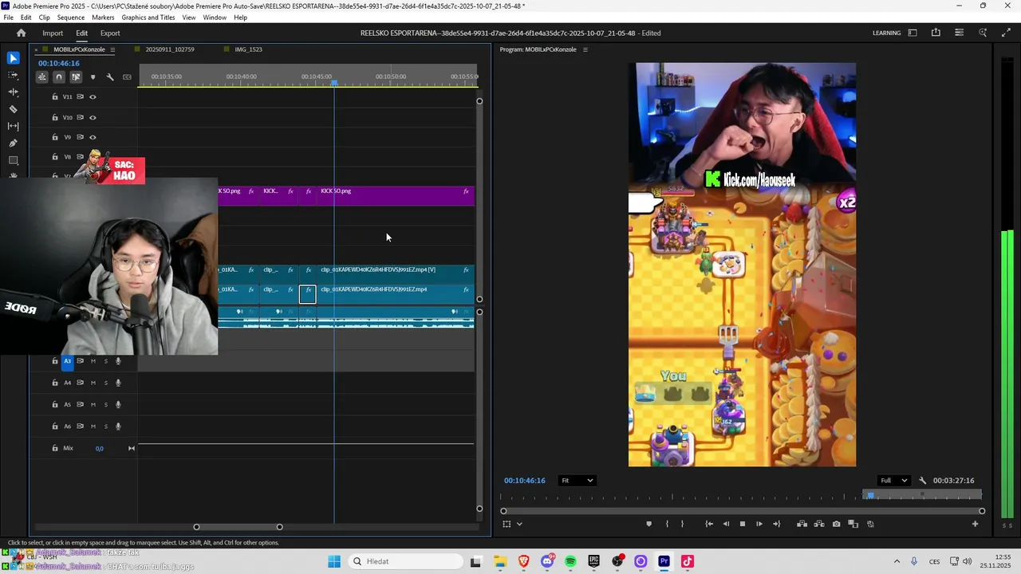The height and width of the screenshot is (574, 1021).
Task: Solo audio track A5
Action: point(105,404)
